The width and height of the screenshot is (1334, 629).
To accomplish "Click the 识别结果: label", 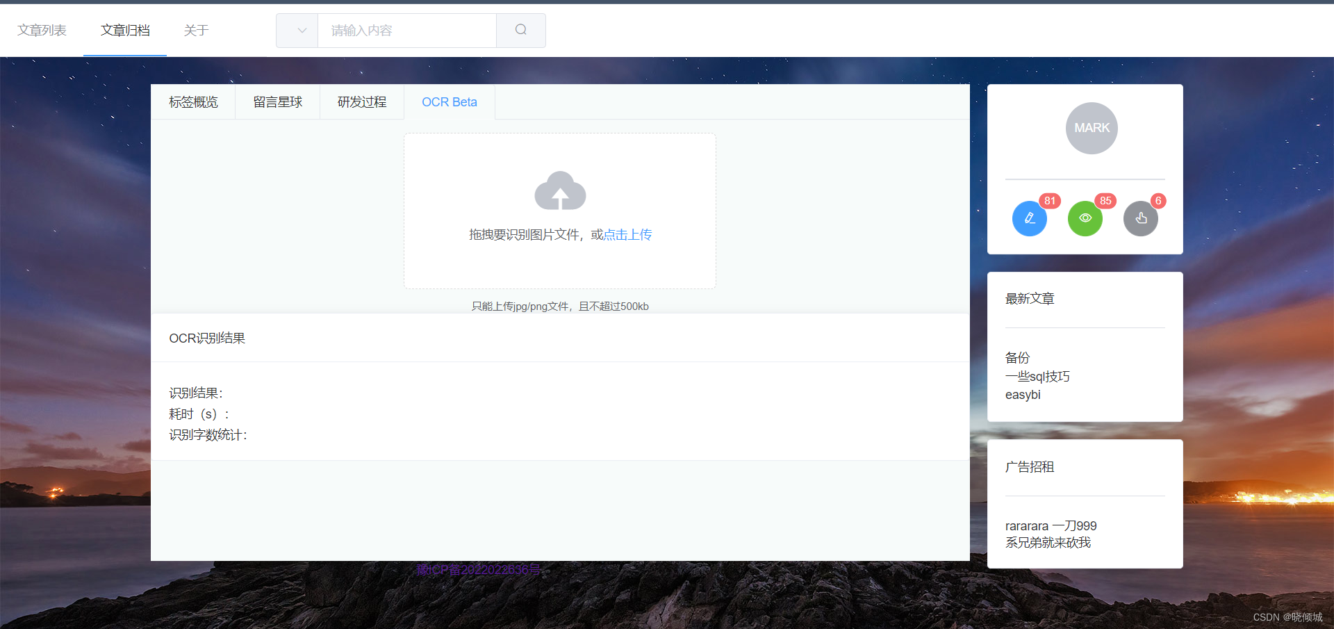I will pyautogui.click(x=196, y=393).
